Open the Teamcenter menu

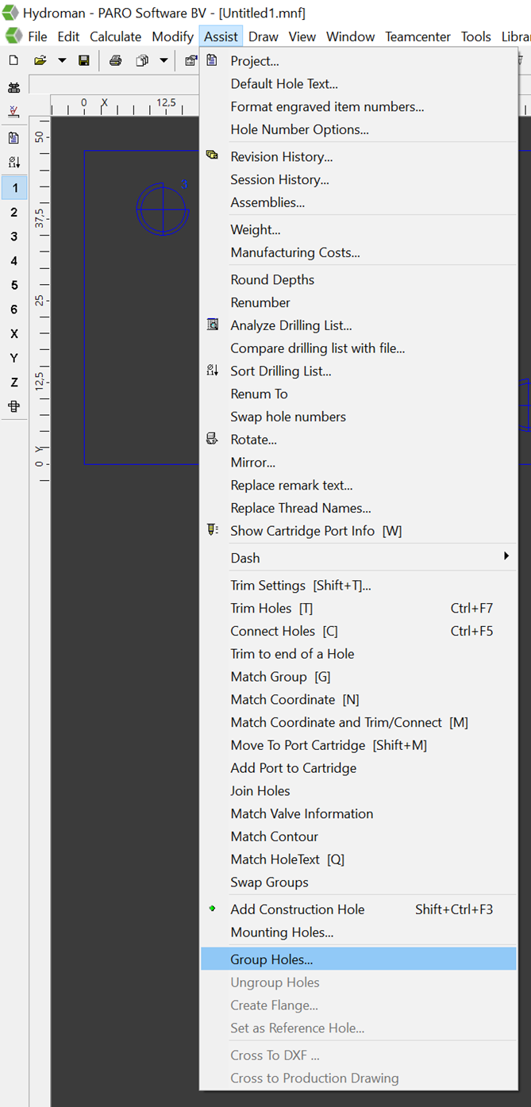417,37
